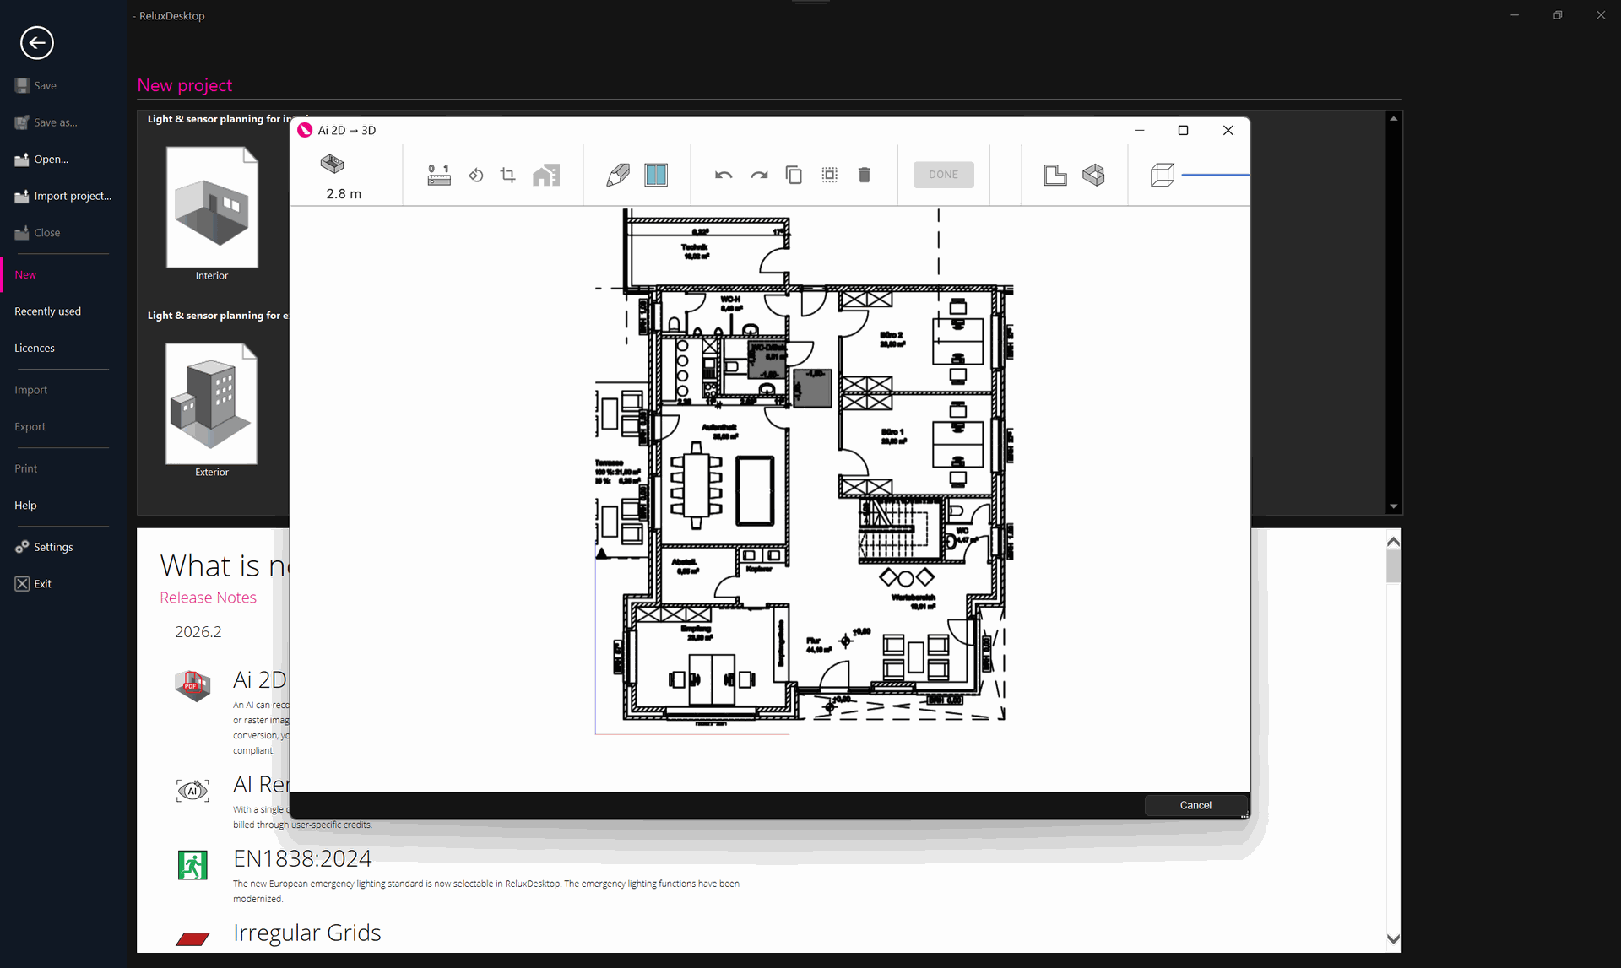Select the window insertion tool
This screenshot has width=1621, height=968.
656,175
